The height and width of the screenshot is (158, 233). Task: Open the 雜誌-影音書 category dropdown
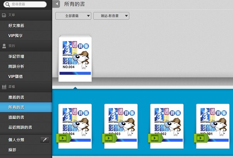[x=111, y=16]
